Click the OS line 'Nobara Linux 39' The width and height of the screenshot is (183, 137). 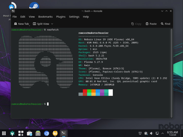[x=106, y=39]
